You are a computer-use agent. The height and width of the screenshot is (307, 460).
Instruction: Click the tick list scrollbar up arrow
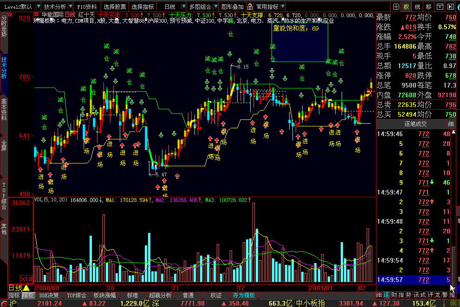pyautogui.click(x=454, y=132)
